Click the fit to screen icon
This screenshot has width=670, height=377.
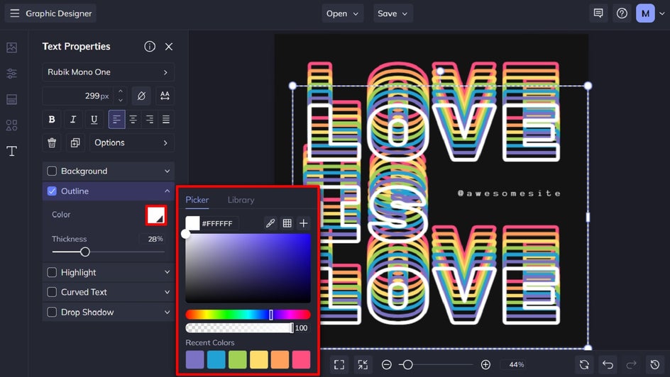coord(339,365)
